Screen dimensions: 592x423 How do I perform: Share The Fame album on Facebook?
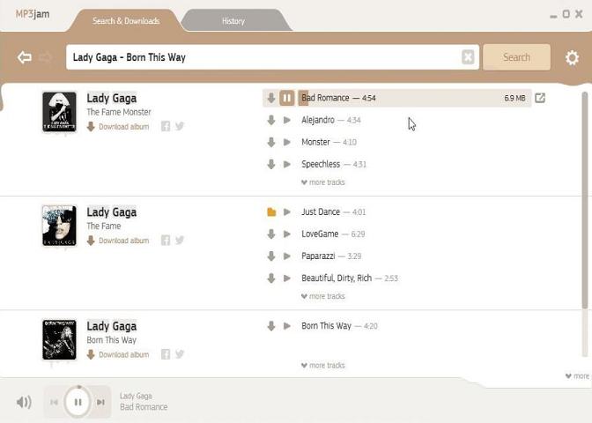(x=166, y=241)
